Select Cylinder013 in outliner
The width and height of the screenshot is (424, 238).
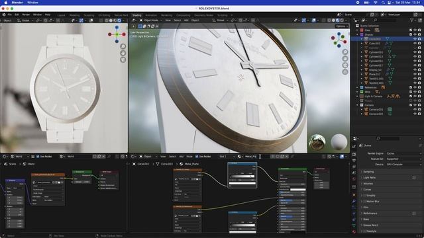(x=376, y=56)
